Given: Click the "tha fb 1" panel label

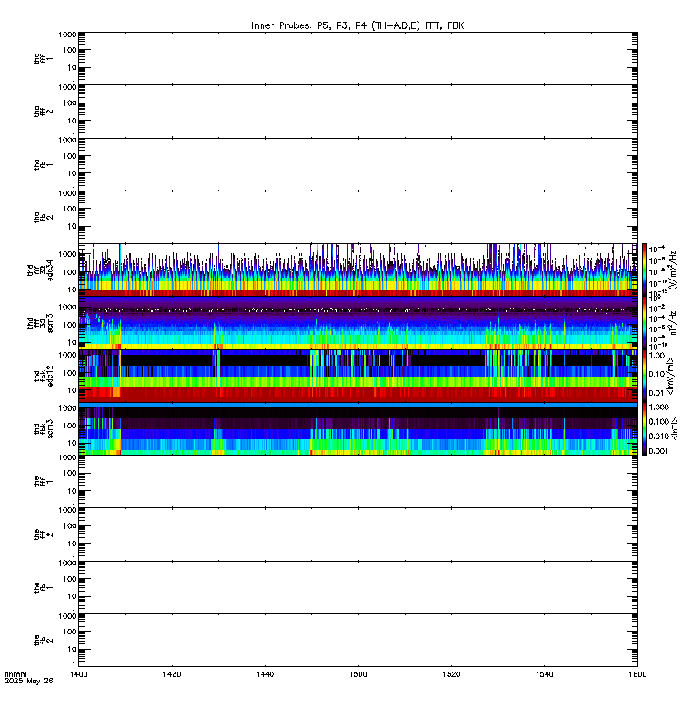Looking at the screenshot, I should [x=43, y=164].
